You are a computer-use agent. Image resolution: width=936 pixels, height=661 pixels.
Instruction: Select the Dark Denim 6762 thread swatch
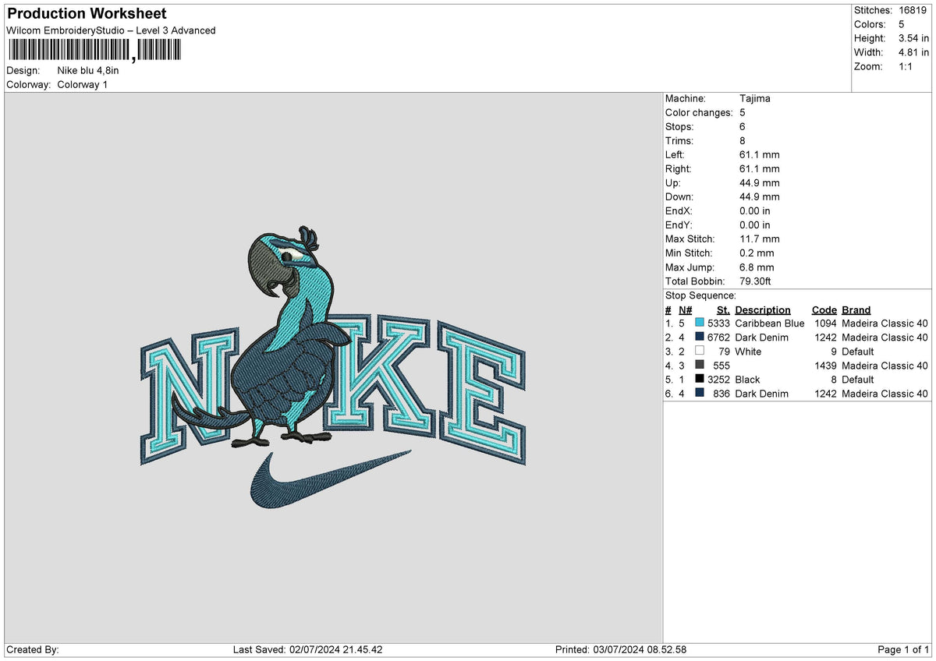point(698,338)
